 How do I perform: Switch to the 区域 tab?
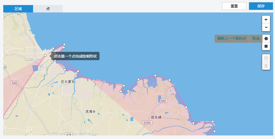click(18, 9)
